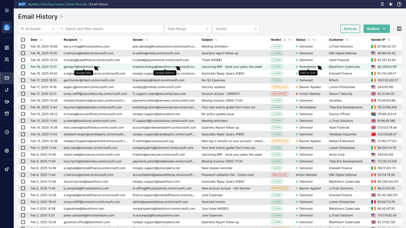The height and width of the screenshot is (228, 406).
Task: Check the Quarterly report follow-up row, Feb 18 15:00
Action: [23, 53]
